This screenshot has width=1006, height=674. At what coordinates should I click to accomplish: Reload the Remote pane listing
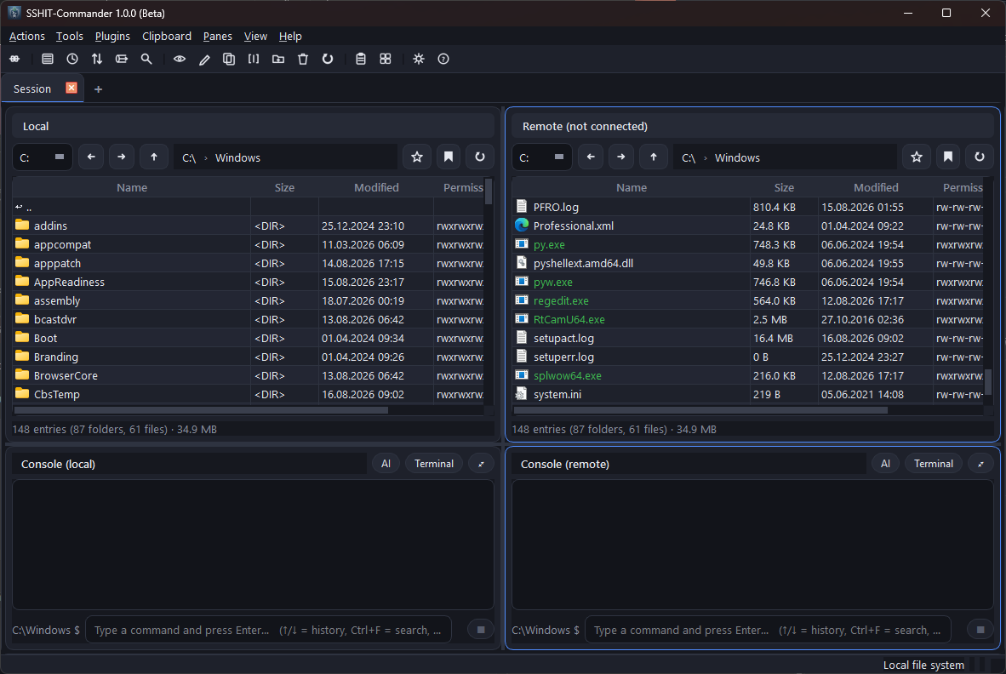point(980,157)
